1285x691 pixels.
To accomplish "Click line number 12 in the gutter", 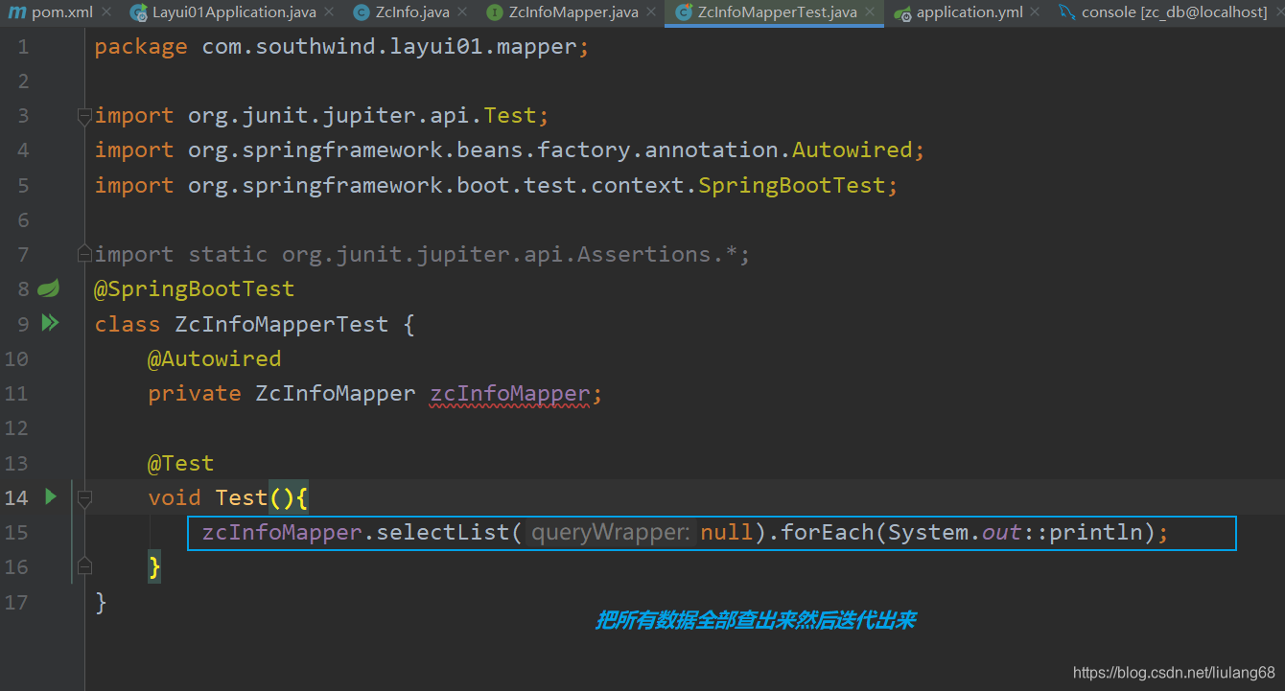I will coord(17,428).
